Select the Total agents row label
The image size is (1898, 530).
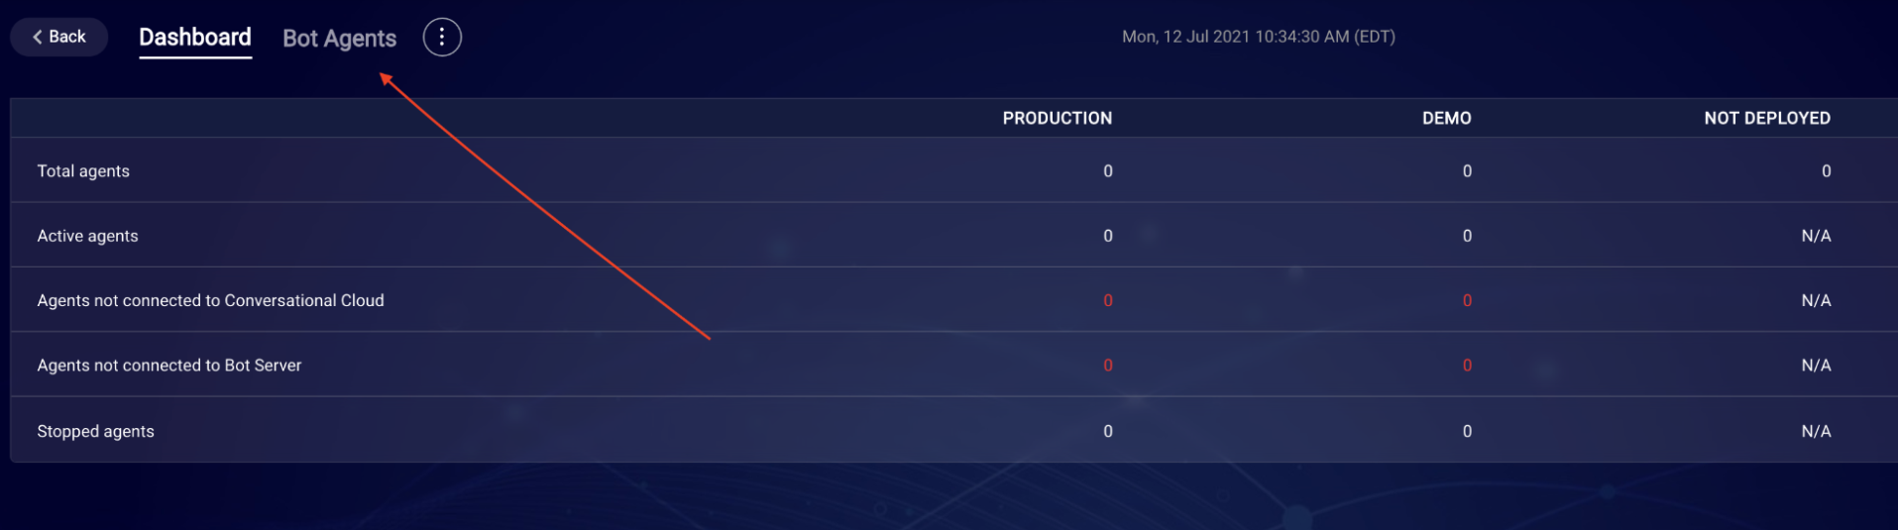[x=83, y=170]
